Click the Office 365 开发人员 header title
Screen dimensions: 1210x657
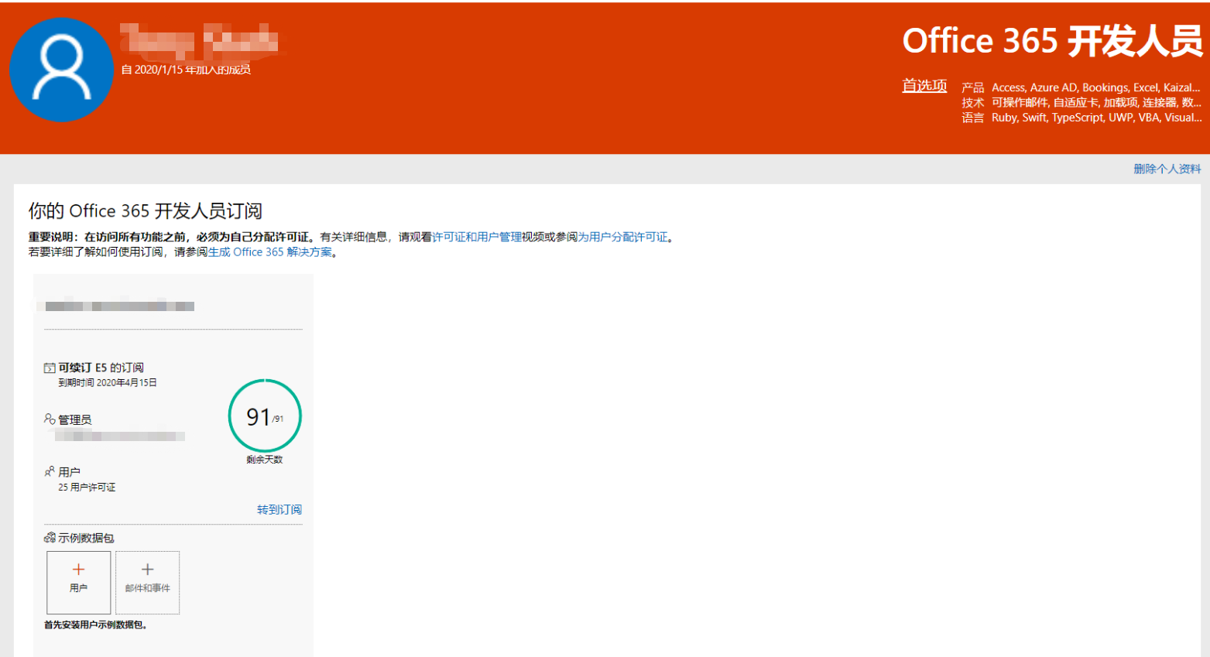1052,41
